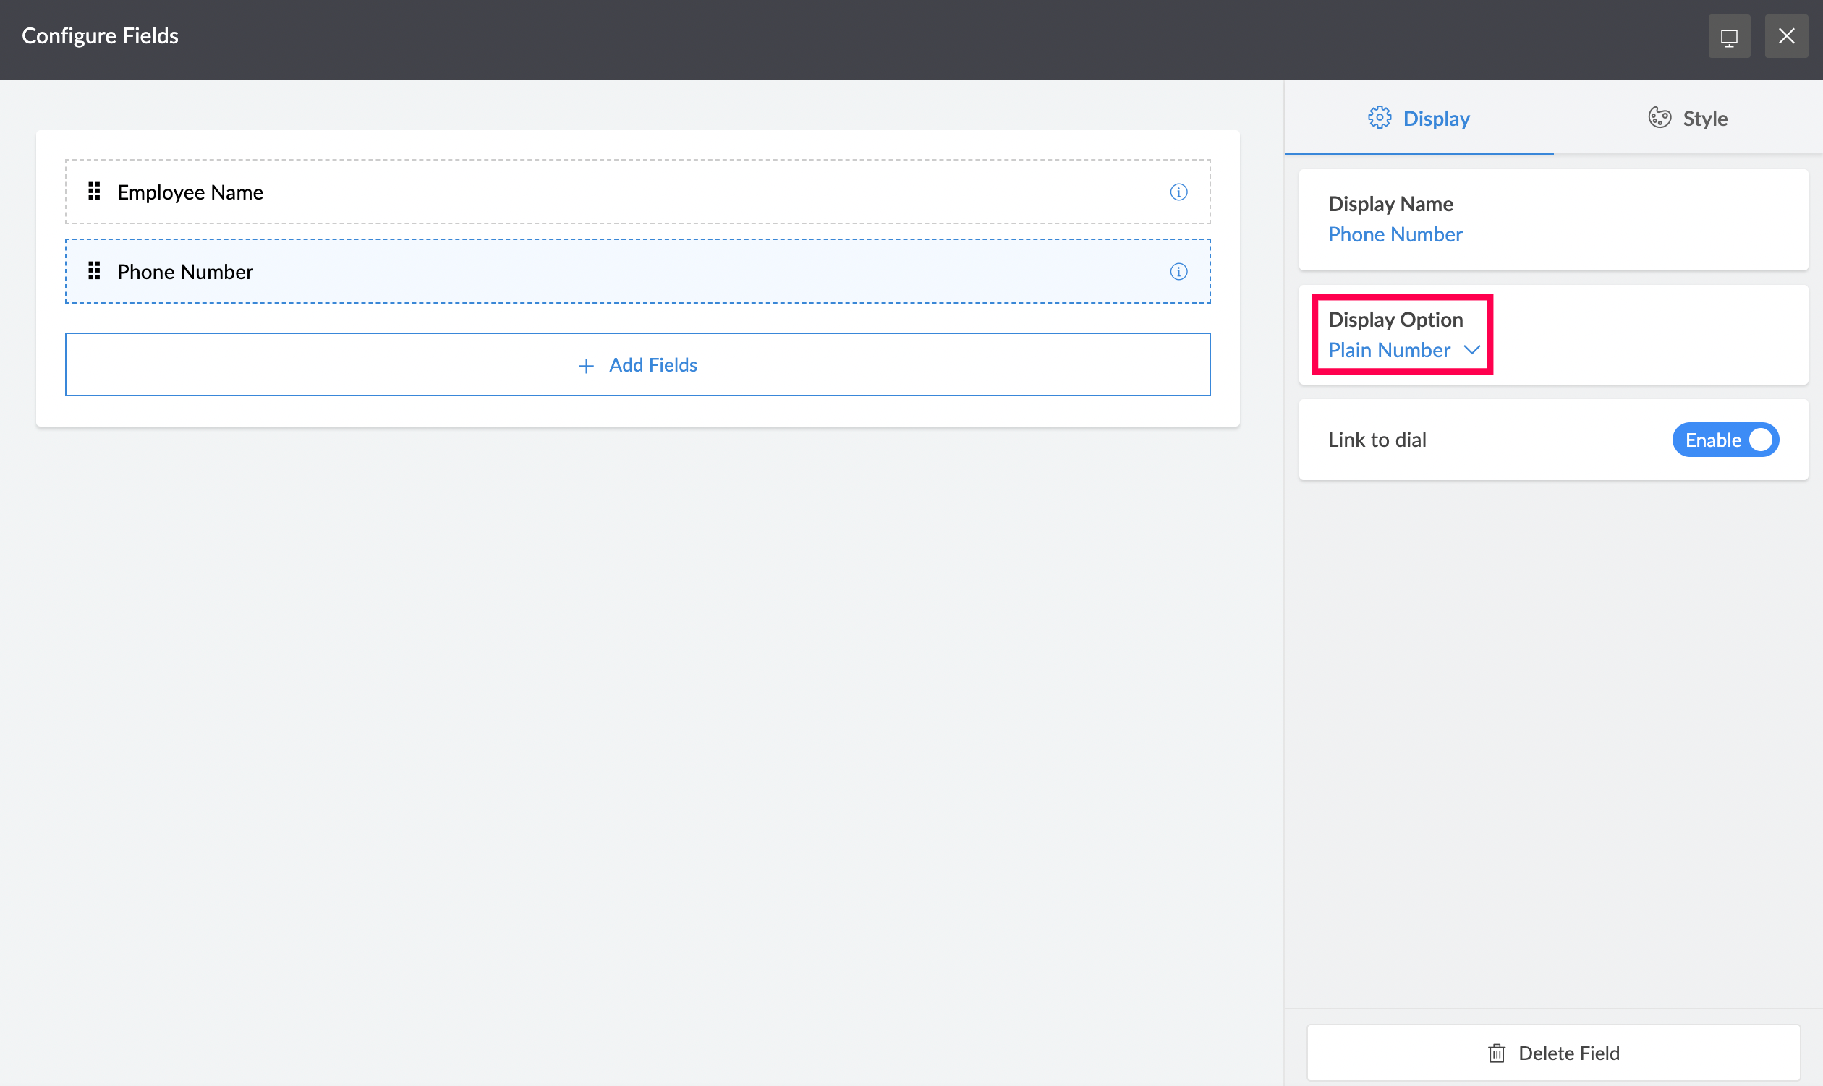Click the Add Fields button
Image resolution: width=1823 pixels, height=1086 pixels.
637,364
